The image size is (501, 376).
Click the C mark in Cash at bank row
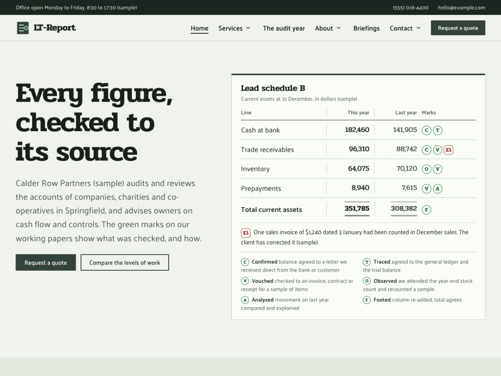426,130
